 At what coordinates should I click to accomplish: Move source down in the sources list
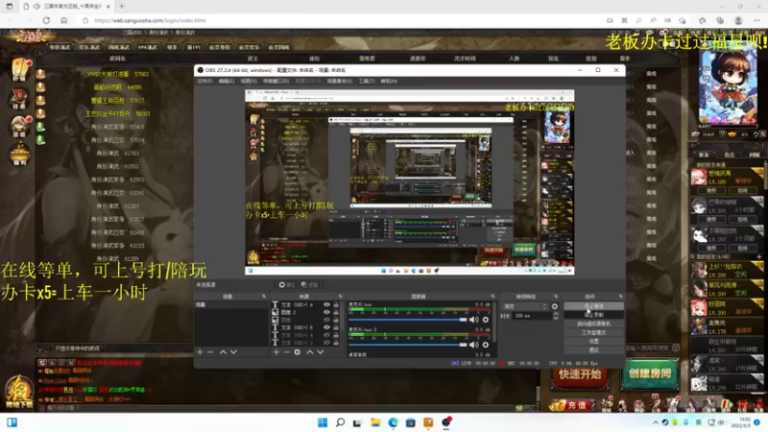coord(321,352)
